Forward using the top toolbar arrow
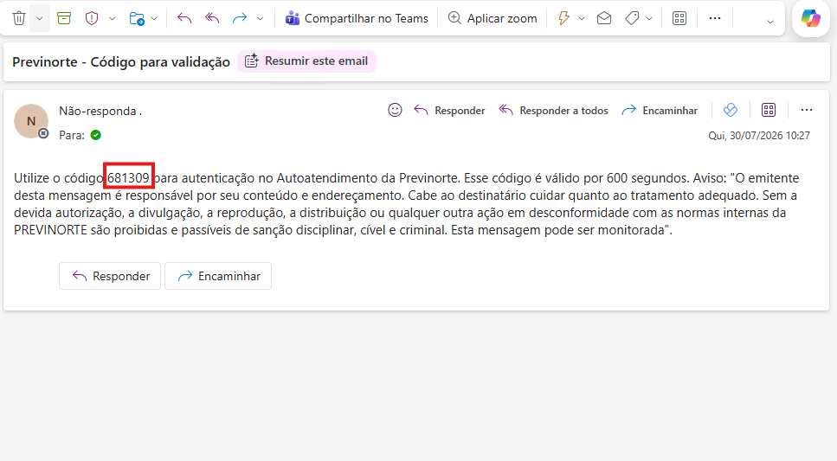This screenshot has width=837, height=461. (240, 18)
